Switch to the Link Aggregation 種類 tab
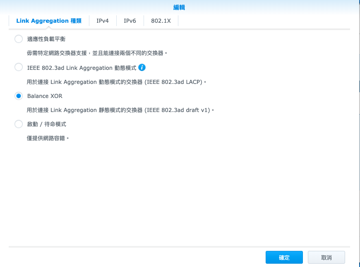Screen dimensions: 360x267 [x=49, y=21]
